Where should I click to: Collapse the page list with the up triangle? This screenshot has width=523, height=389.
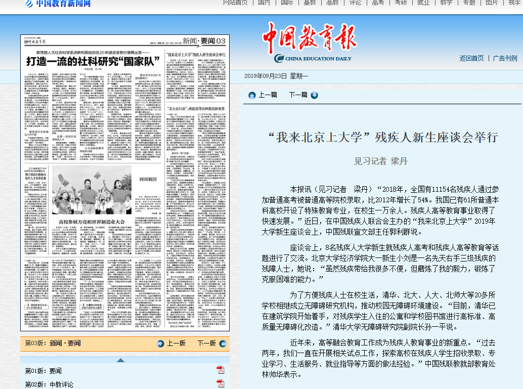121,360
